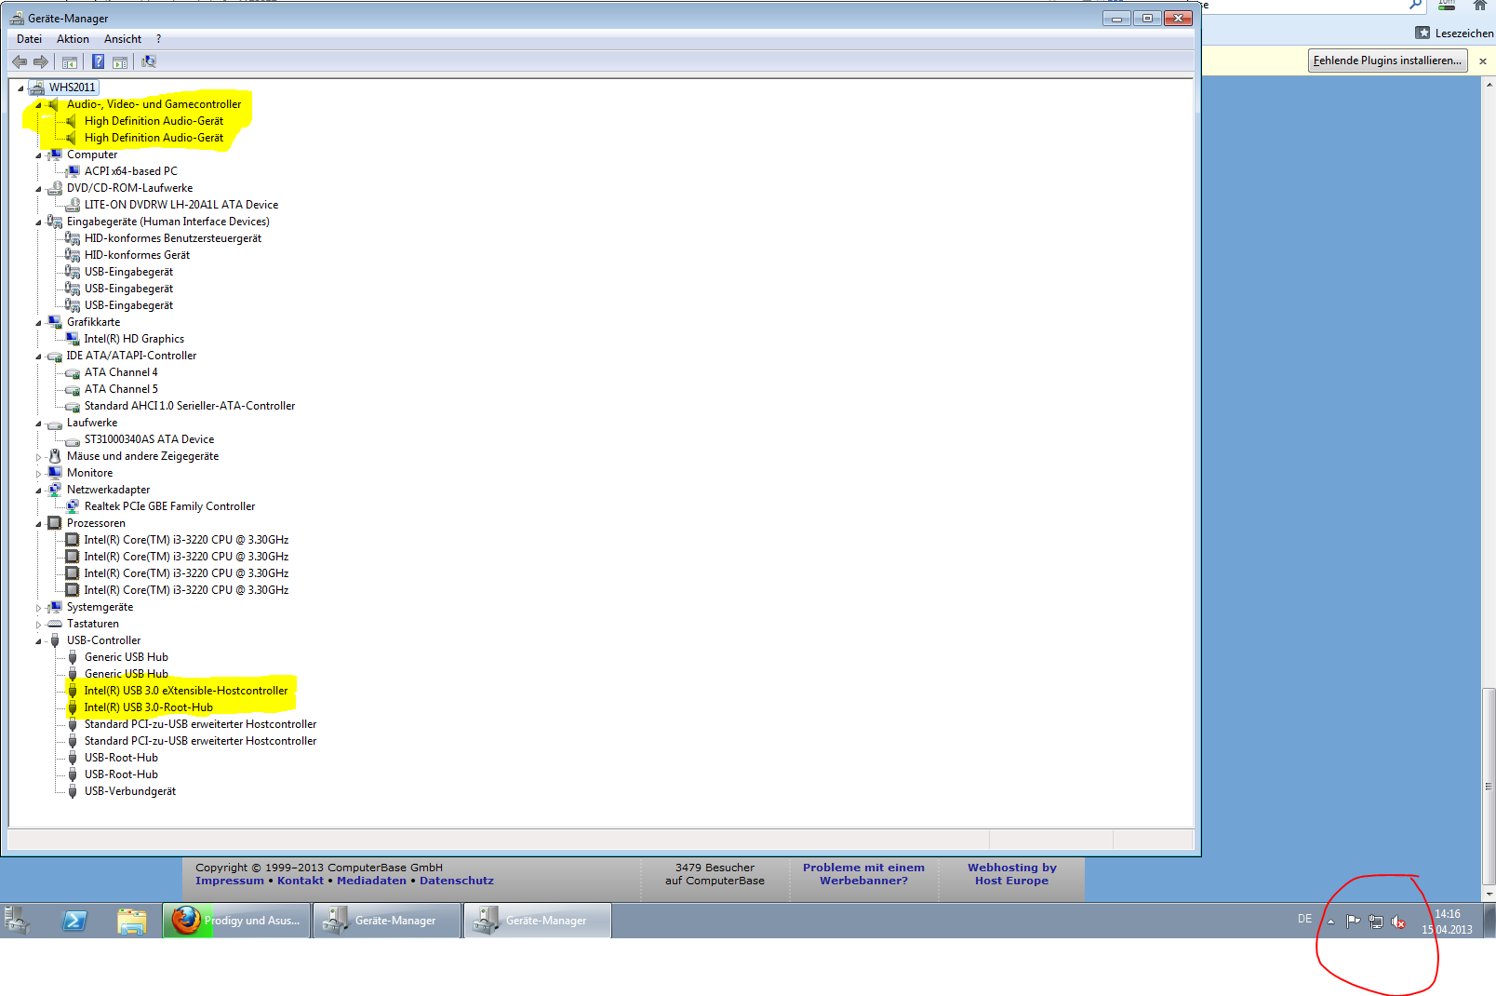Expand Mäuse und andere Zeigegeräte
This screenshot has width=1496, height=996.
(38, 457)
